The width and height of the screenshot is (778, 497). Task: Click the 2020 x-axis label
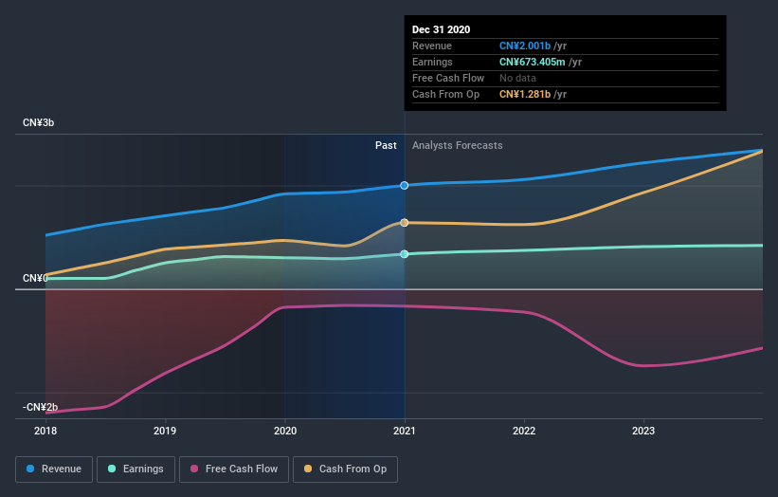pos(285,431)
